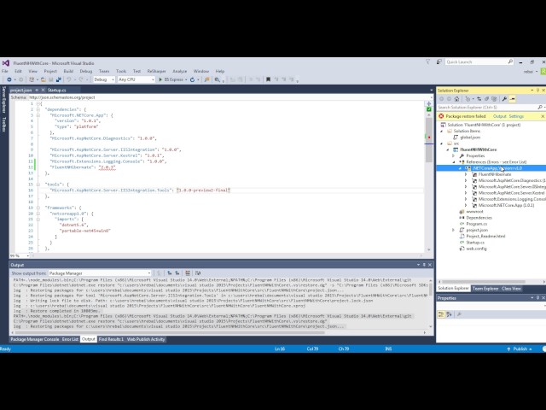Click the Undo arrow icon

(x=68, y=79)
